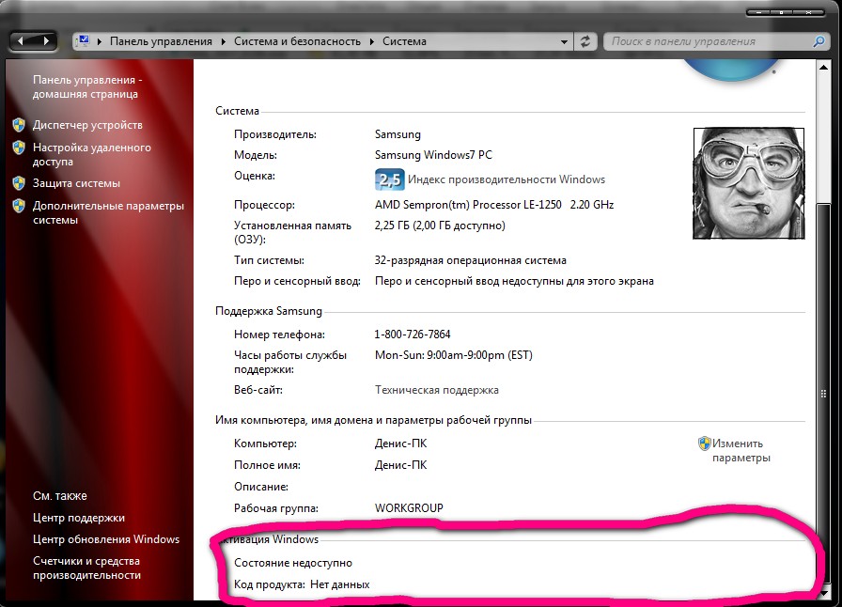This screenshot has width=842, height=607.
Task: Refresh the page using refresh button
Action: point(585,41)
